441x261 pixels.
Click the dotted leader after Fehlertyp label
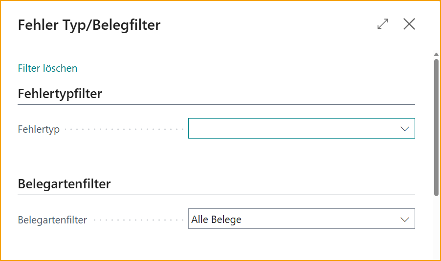click(x=124, y=129)
